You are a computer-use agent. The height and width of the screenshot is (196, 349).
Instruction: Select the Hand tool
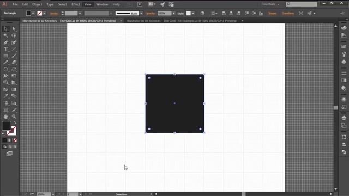(x=5, y=117)
